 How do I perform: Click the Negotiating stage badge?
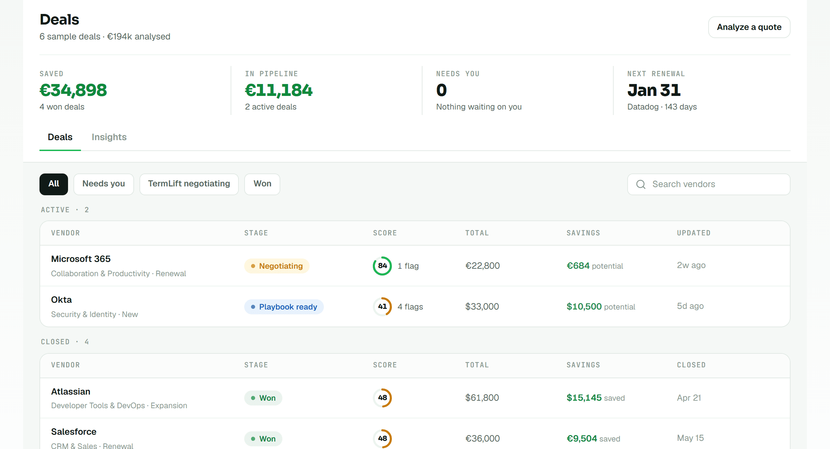point(277,266)
